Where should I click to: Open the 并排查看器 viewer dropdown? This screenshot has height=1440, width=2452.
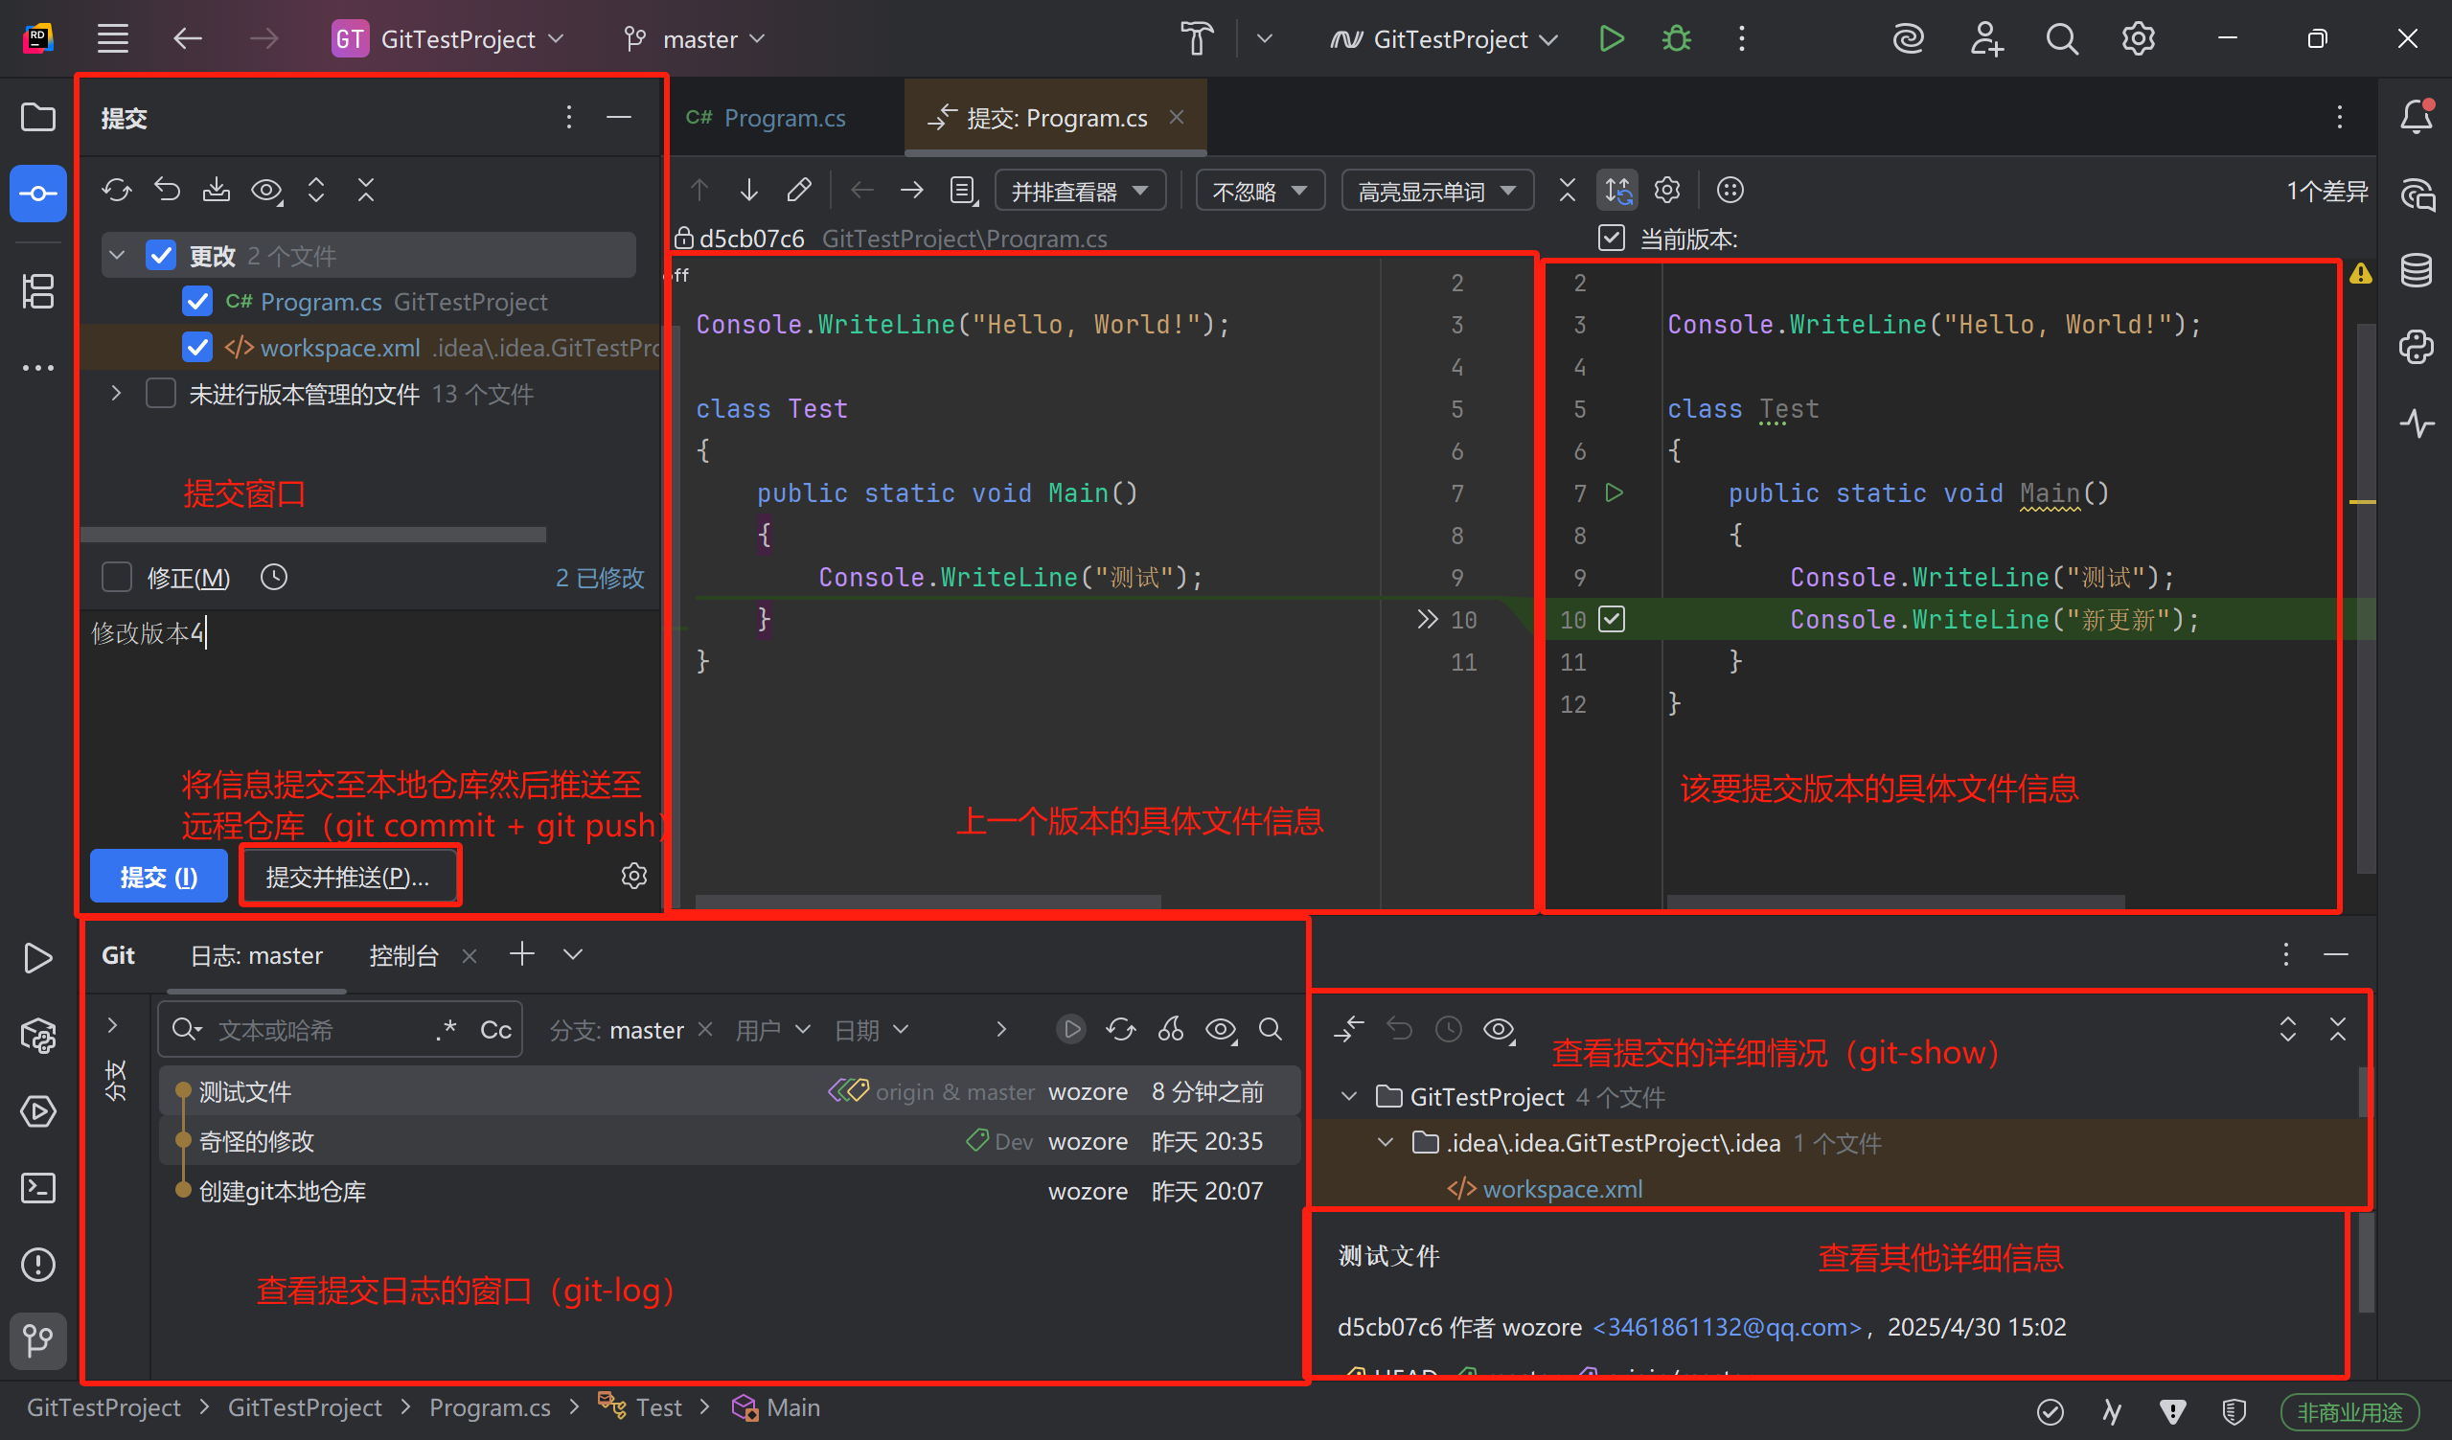(x=1079, y=191)
